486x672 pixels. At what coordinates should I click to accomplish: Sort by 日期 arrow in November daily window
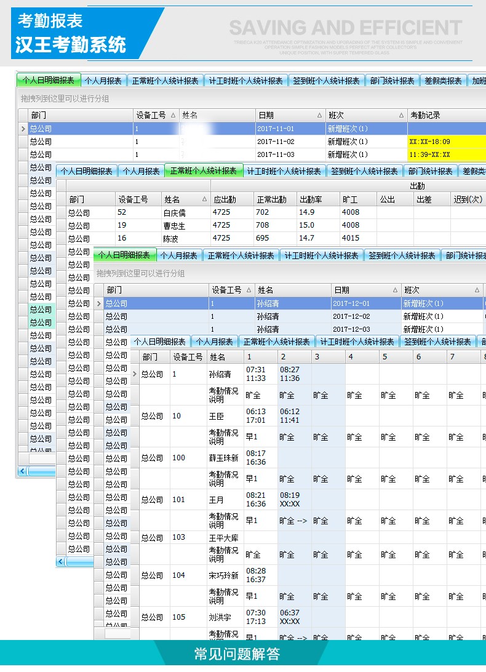click(x=319, y=115)
